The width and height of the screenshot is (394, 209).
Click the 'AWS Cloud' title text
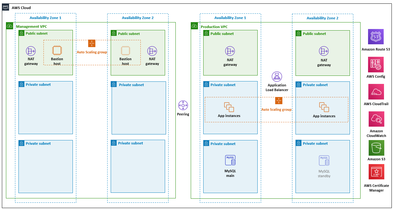tap(21, 8)
